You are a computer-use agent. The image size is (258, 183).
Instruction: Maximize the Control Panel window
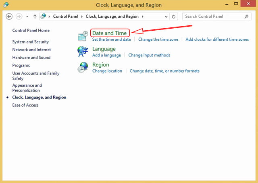pyautogui.click(x=236, y=4)
